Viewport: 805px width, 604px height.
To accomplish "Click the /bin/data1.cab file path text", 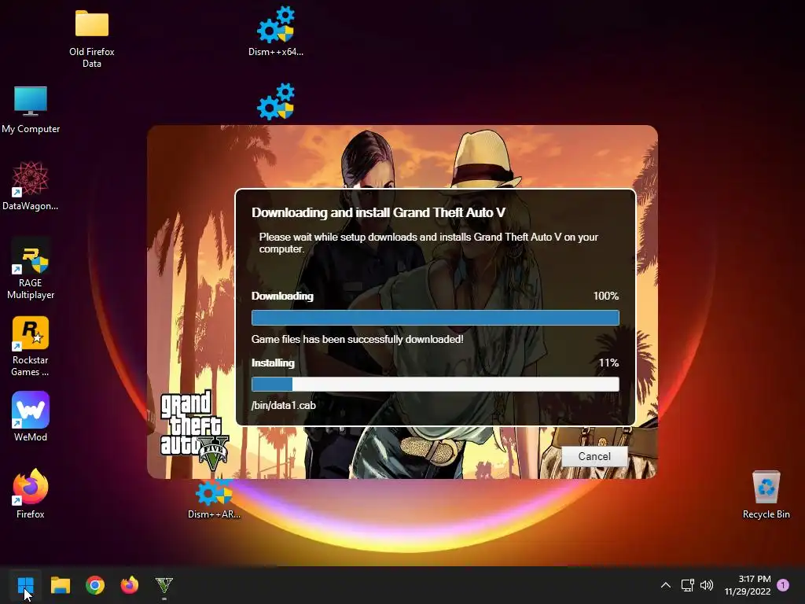I will (x=283, y=405).
